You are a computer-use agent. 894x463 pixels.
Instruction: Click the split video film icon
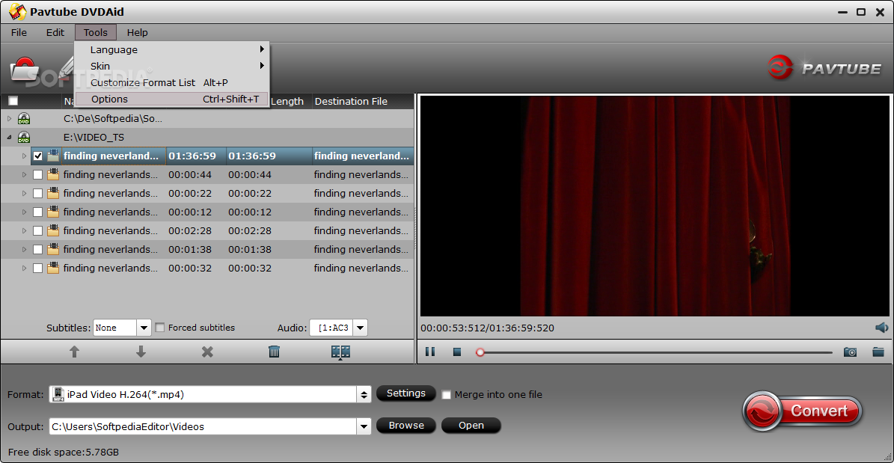point(340,352)
